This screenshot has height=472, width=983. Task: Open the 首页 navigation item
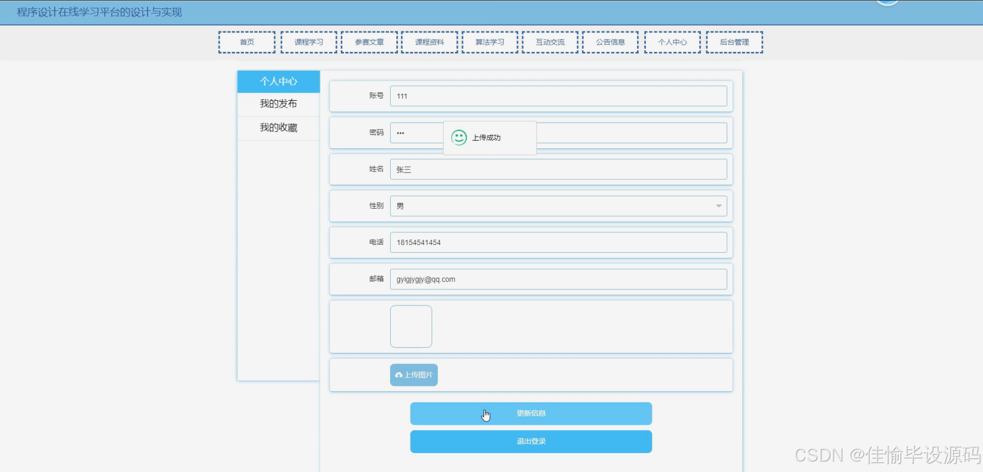pyautogui.click(x=247, y=42)
